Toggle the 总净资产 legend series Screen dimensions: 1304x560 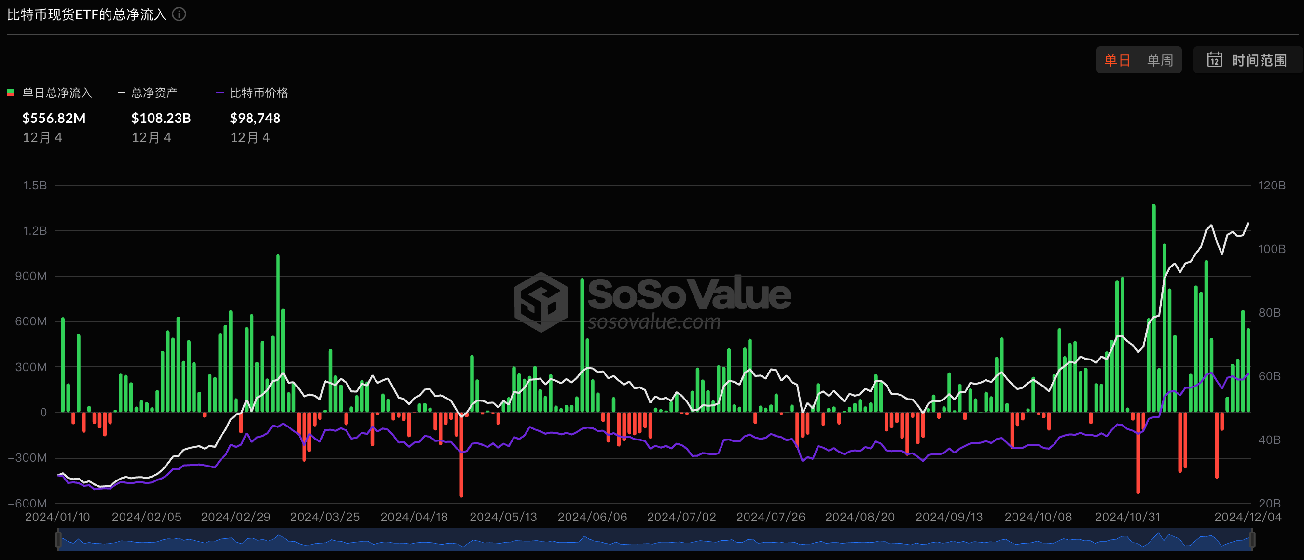[154, 93]
